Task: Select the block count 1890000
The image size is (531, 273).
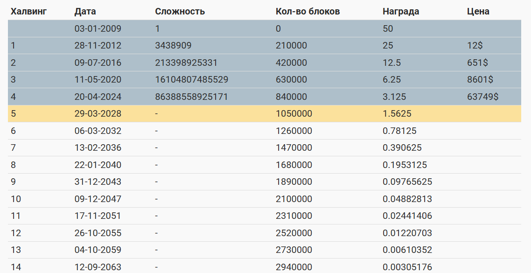Action: pos(293,182)
